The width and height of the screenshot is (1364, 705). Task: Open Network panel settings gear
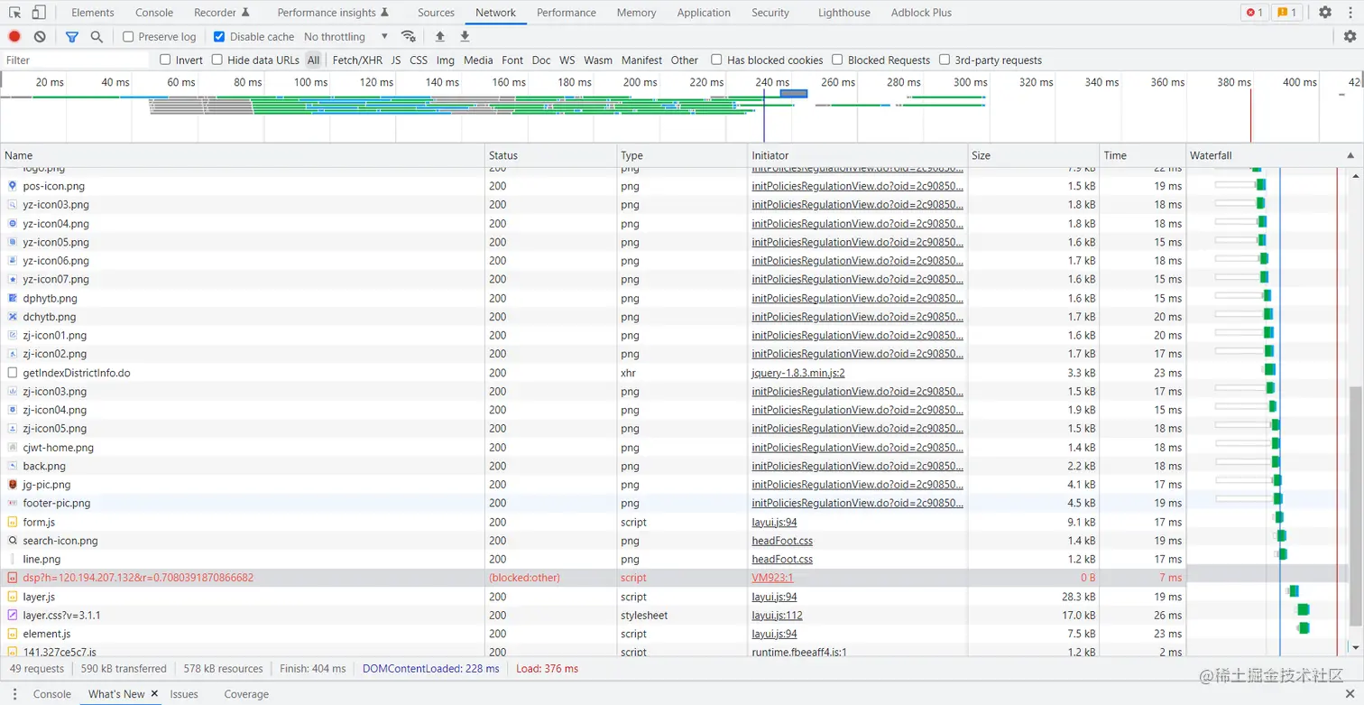pos(1350,37)
